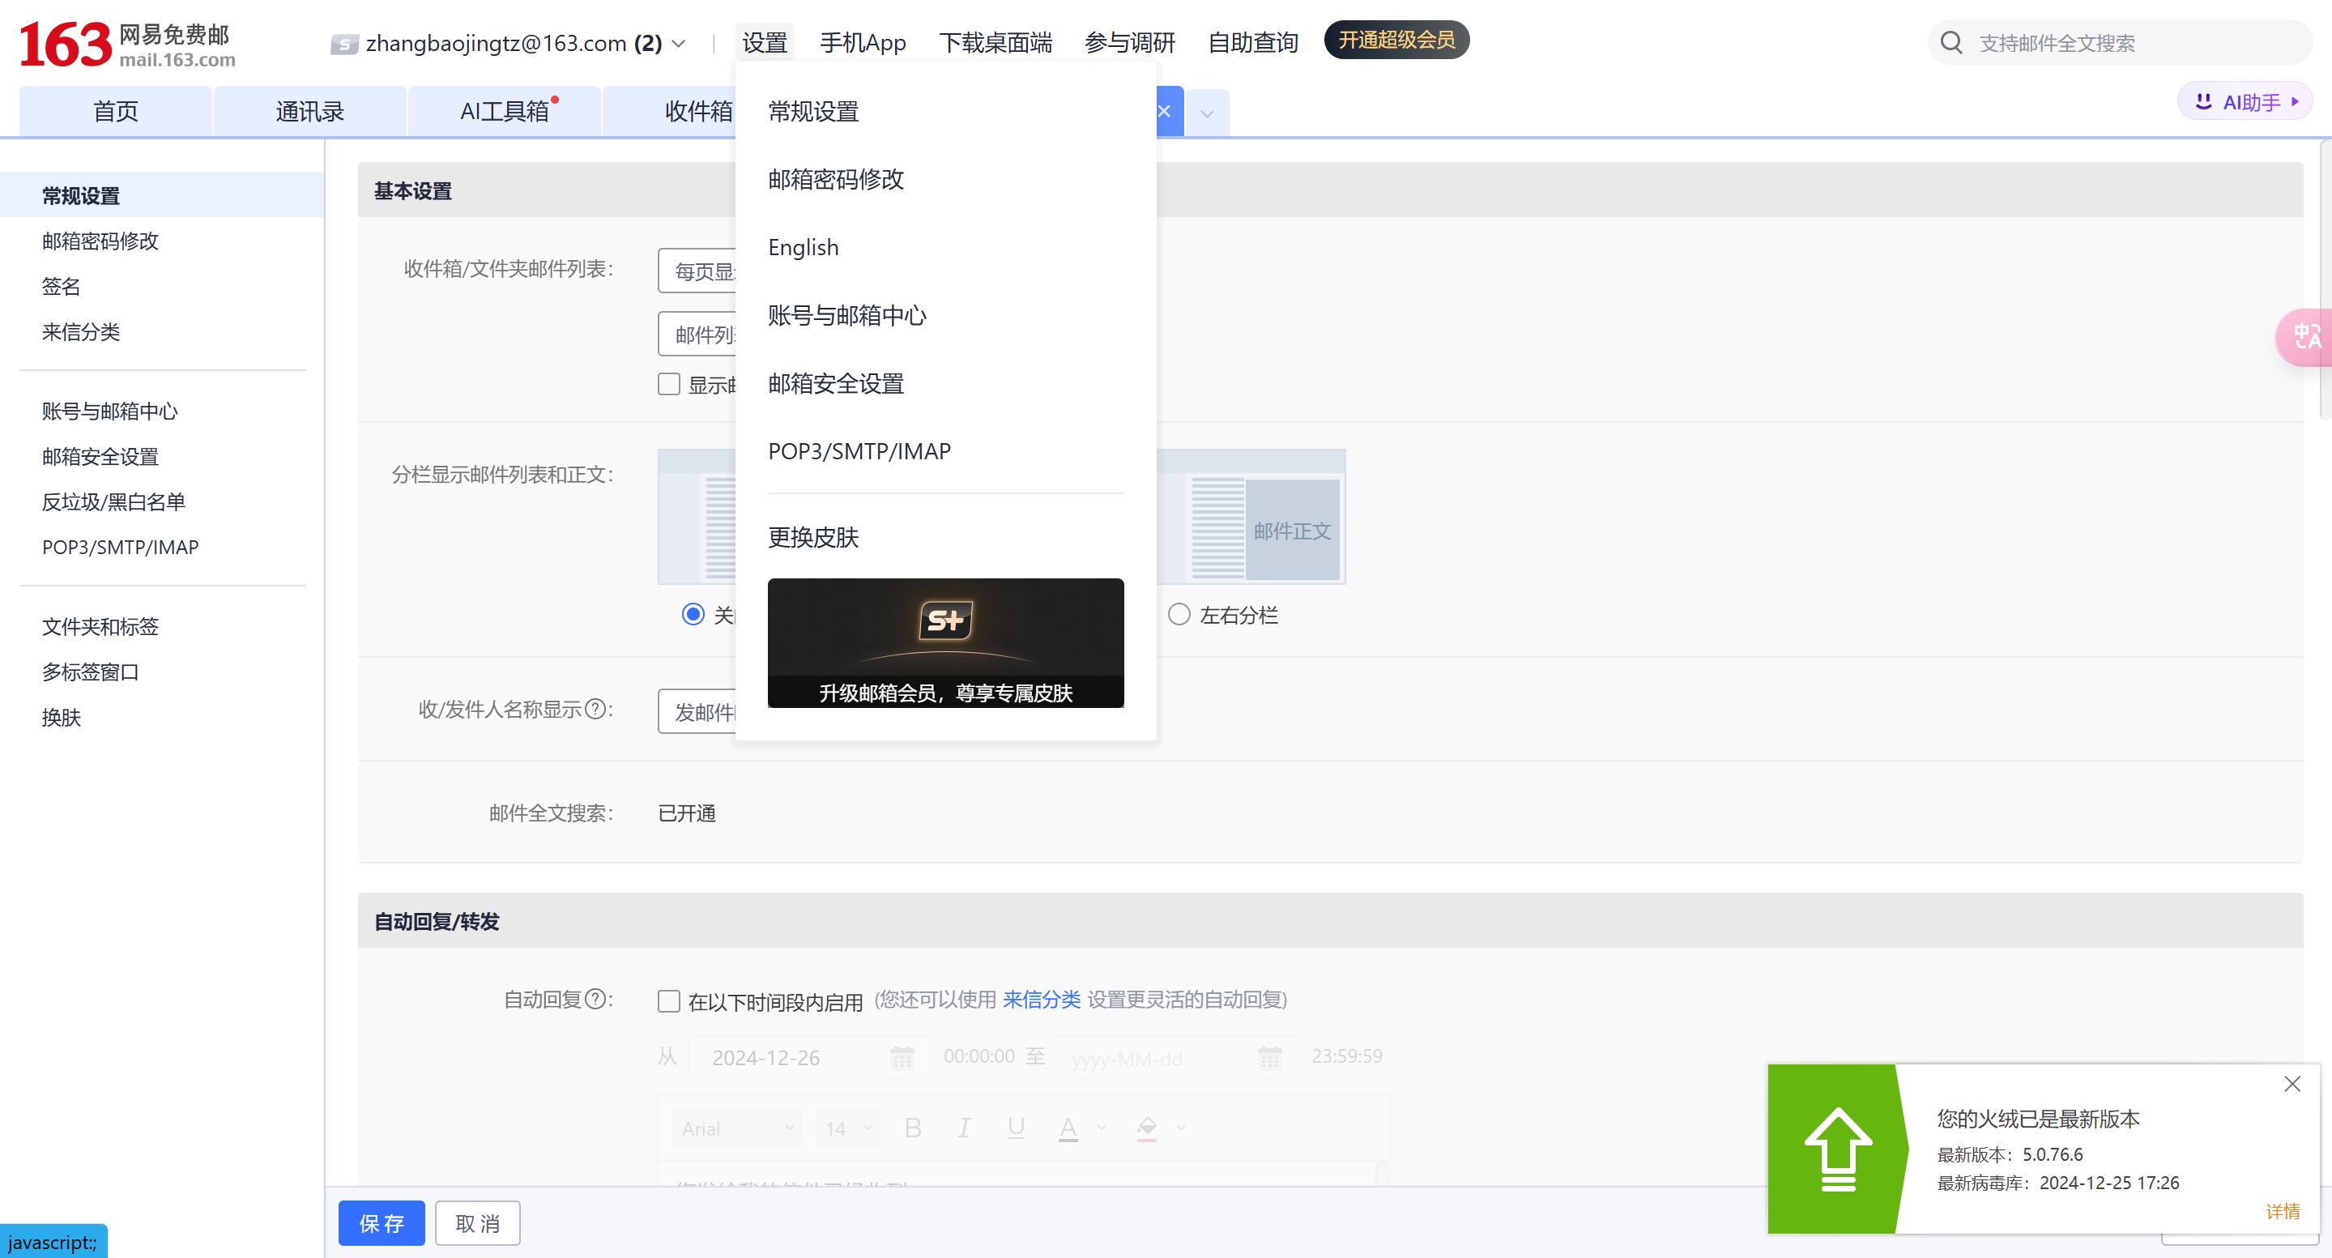Viewport: 2332px width, 1258px height.
Task: Expand the account email dropdown
Action: (679, 44)
